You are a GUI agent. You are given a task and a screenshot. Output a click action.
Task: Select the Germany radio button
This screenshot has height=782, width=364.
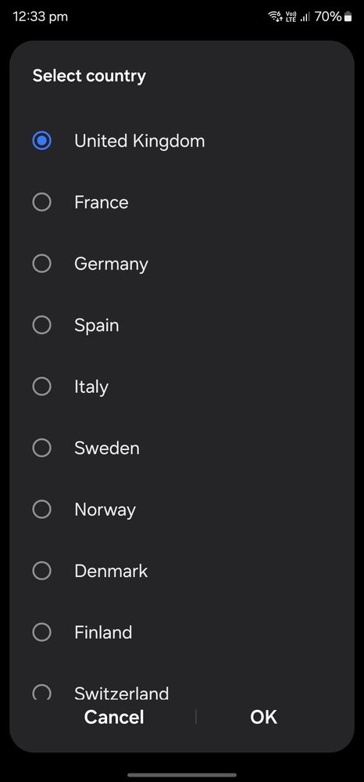pos(42,263)
